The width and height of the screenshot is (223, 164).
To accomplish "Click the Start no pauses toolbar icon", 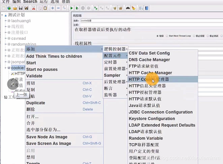I will (77, 8).
